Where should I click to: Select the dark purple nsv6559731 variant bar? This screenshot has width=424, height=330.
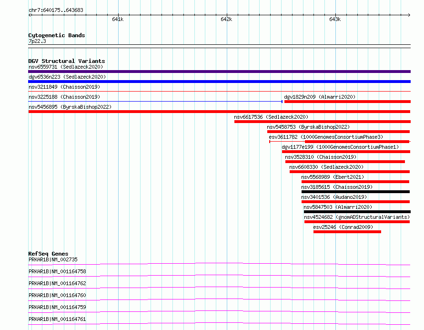pyautogui.click(x=219, y=72)
